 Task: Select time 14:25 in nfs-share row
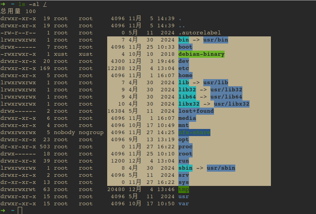(166, 133)
